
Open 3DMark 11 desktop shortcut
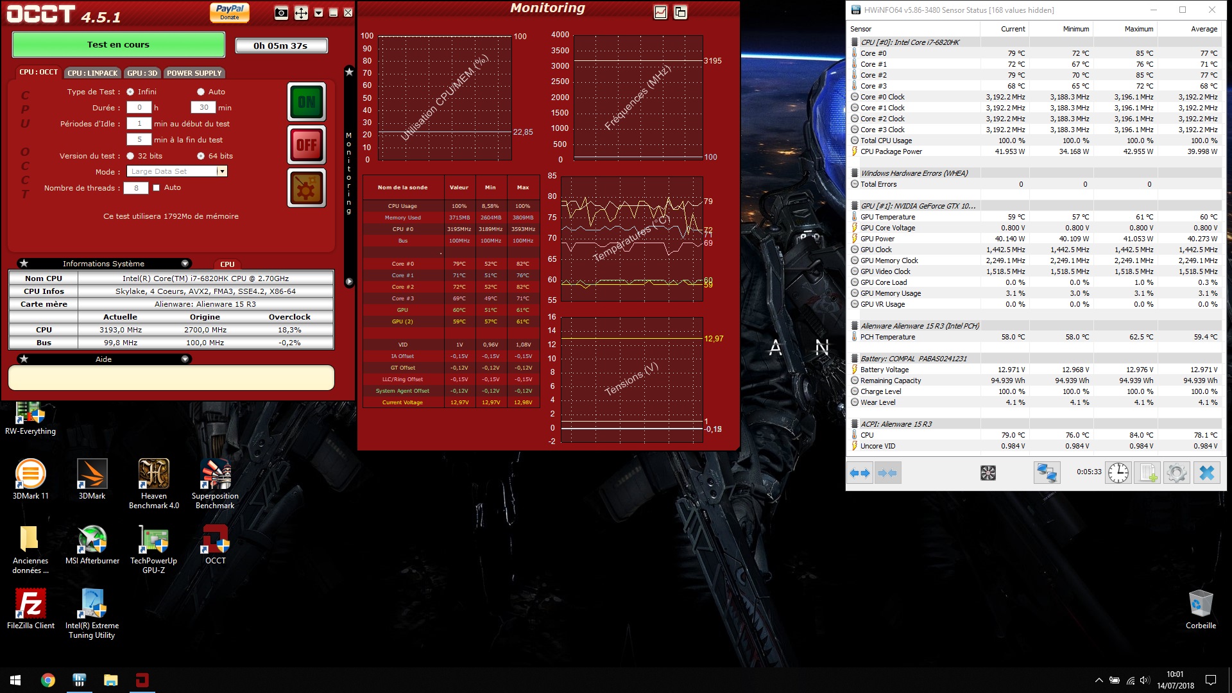click(x=30, y=479)
